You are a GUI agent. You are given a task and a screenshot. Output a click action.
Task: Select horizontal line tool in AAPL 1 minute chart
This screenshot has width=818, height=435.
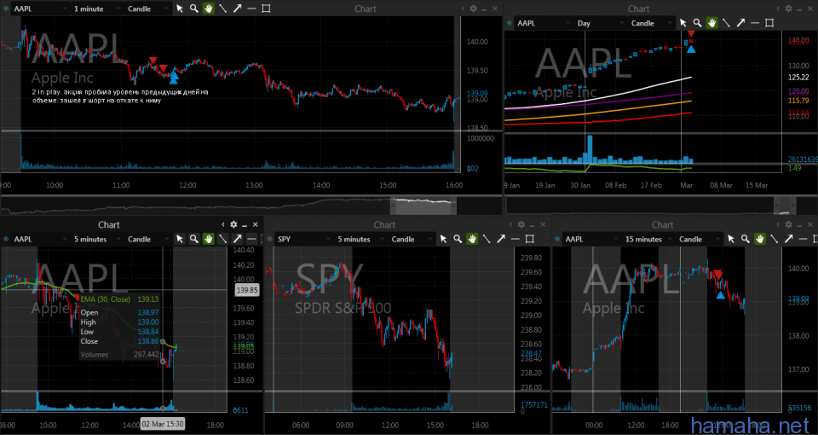point(251,9)
